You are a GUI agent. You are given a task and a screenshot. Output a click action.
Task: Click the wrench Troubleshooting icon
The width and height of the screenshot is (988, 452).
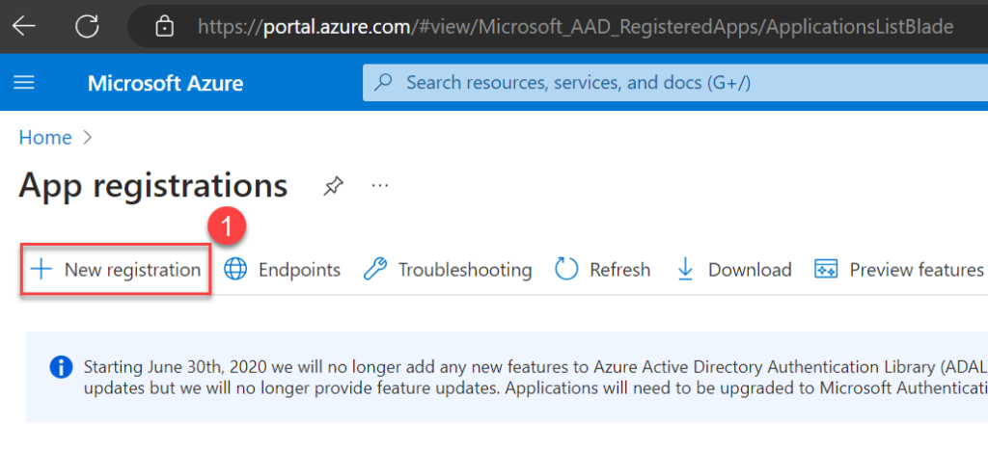374,270
